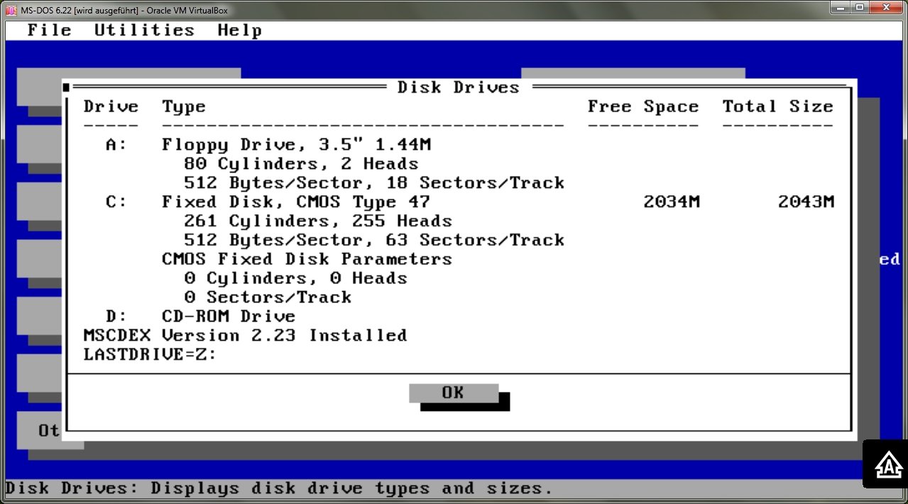Open the Utilities menu
Image resolution: width=908 pixels, height=504 pixels.
click(144, 30)
